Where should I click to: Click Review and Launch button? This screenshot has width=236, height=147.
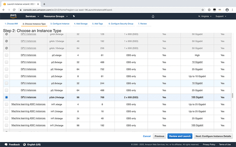pyautogui.click(x=180, y=136)
